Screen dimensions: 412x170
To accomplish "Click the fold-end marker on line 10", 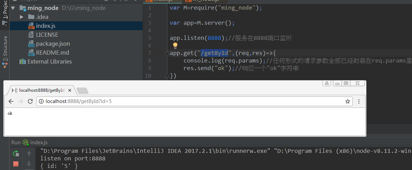I will [x=167, y=76].
